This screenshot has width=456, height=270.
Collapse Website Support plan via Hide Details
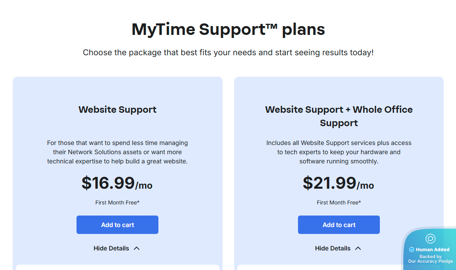coord(112,249)
